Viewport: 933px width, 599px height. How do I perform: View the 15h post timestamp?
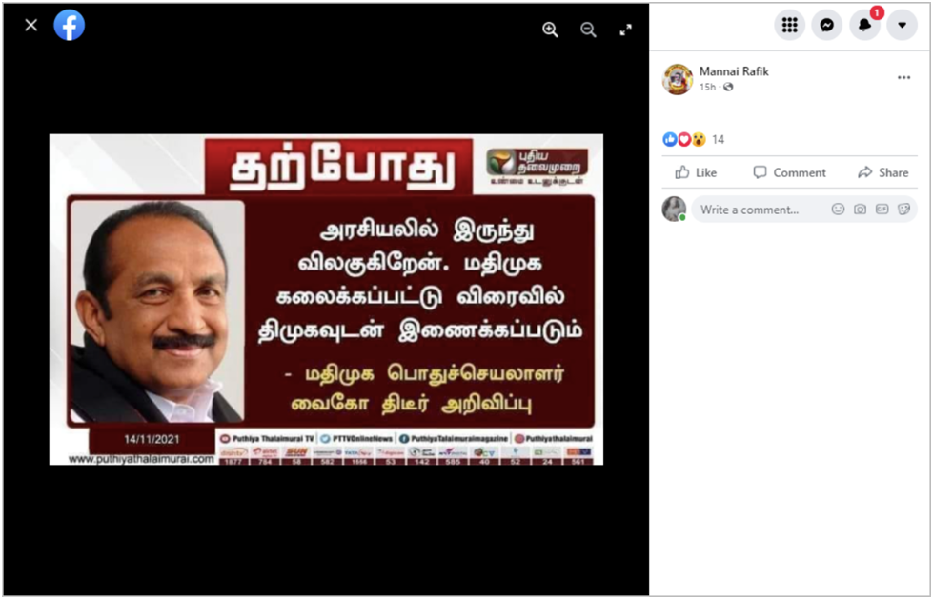[707, 88]
